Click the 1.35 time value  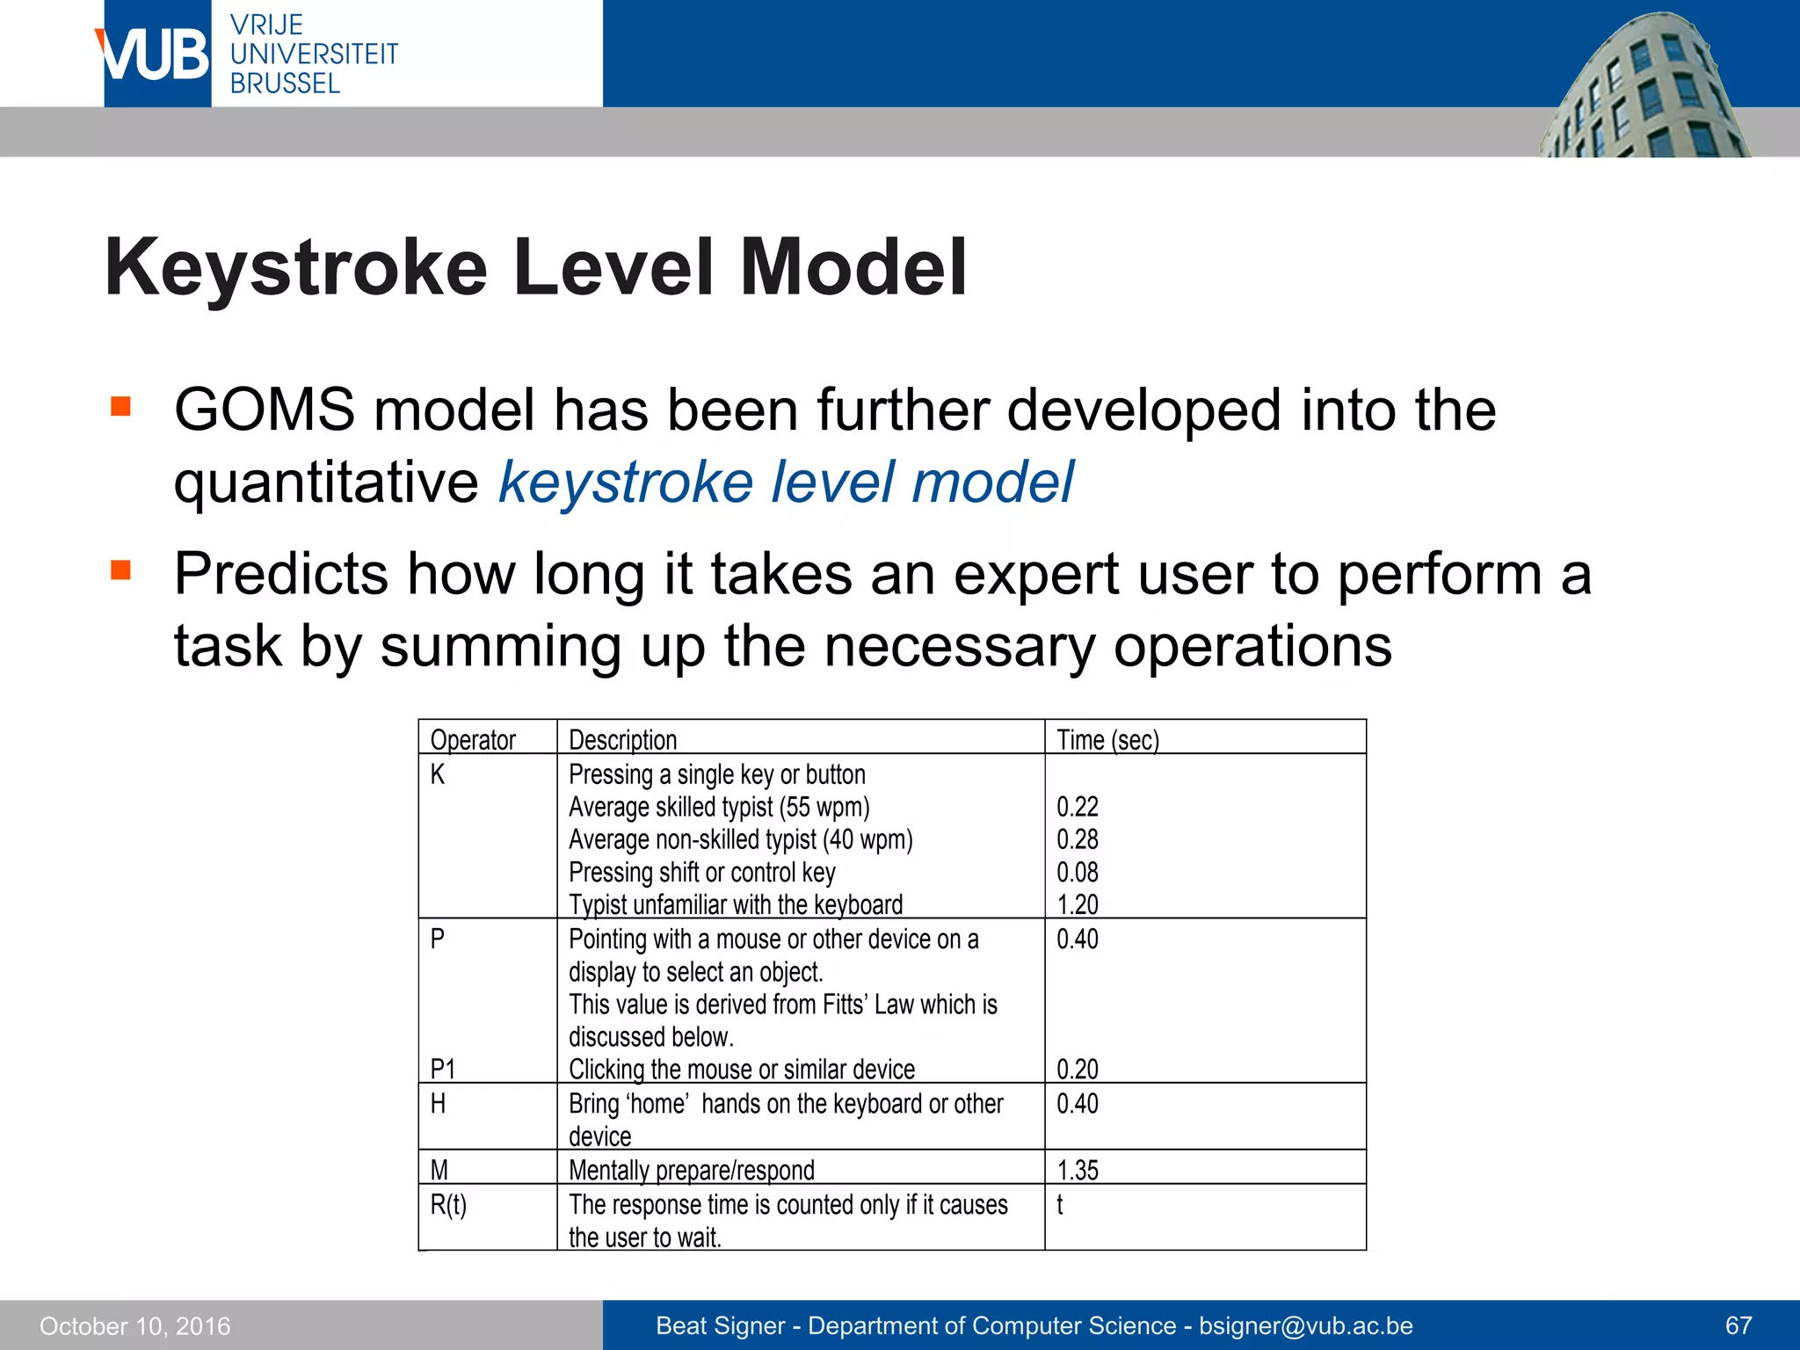click(1078, 1170)
